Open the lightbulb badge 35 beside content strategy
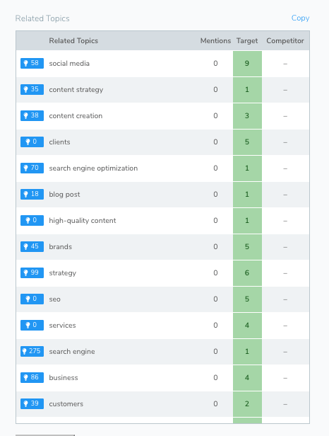 (x=32, y=89)
